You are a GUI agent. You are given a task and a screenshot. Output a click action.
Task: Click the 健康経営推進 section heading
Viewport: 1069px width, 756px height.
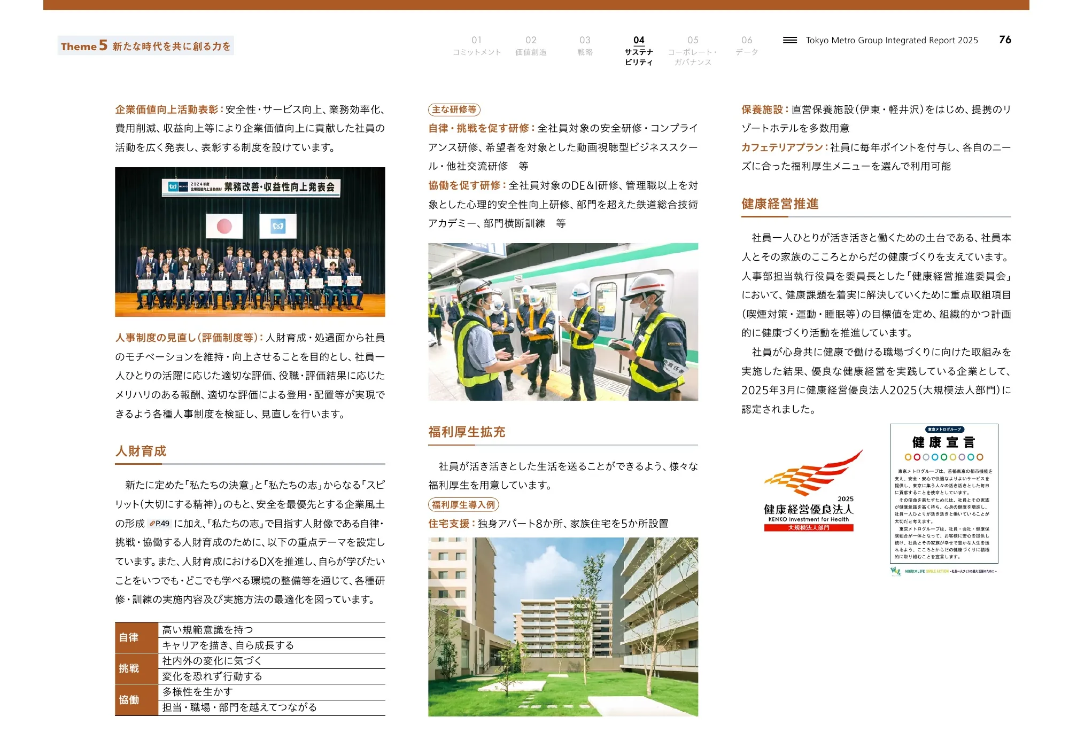click(x=780, y=204)
